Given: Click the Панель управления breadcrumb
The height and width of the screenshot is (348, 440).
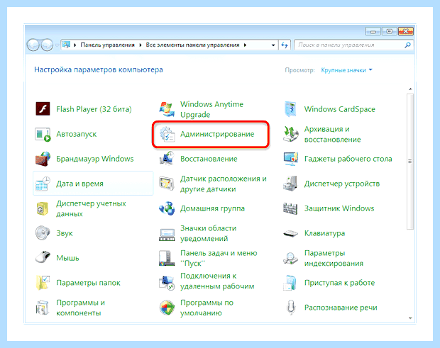Looking at the screenshot, I should pos(107,45).
